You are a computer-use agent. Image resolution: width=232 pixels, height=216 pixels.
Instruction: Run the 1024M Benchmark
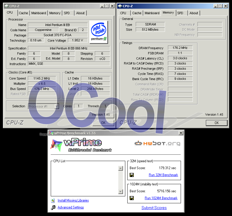161,198
